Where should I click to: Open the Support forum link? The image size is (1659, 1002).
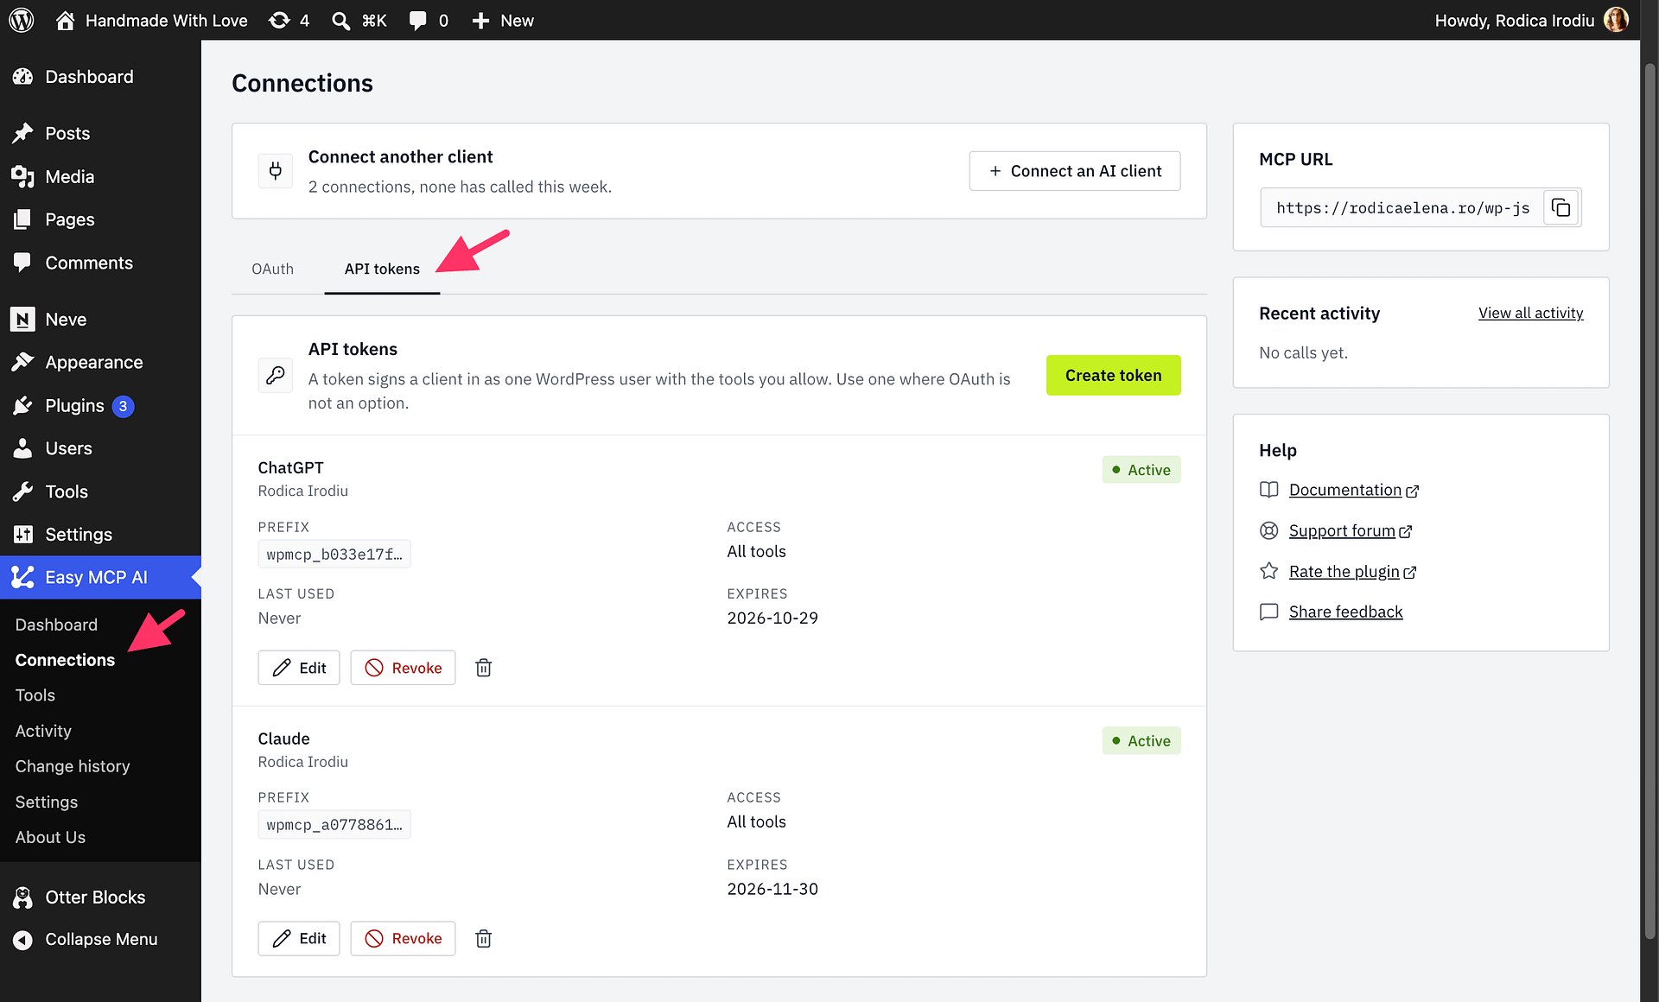point(1350,530)
